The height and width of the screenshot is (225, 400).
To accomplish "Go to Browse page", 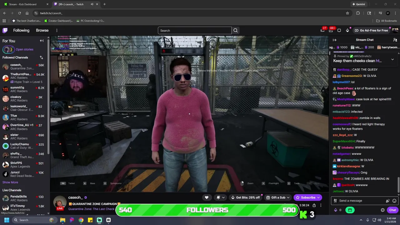I will point(42,30).
